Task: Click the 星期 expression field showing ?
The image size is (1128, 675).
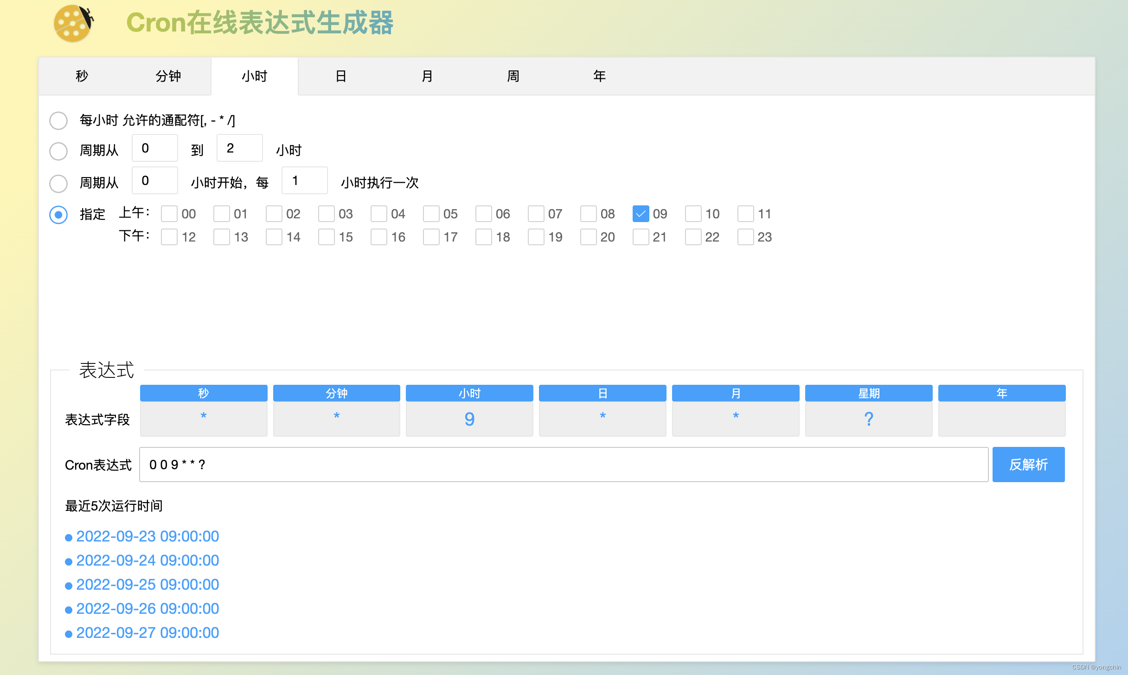Action: tap(869, 419)
